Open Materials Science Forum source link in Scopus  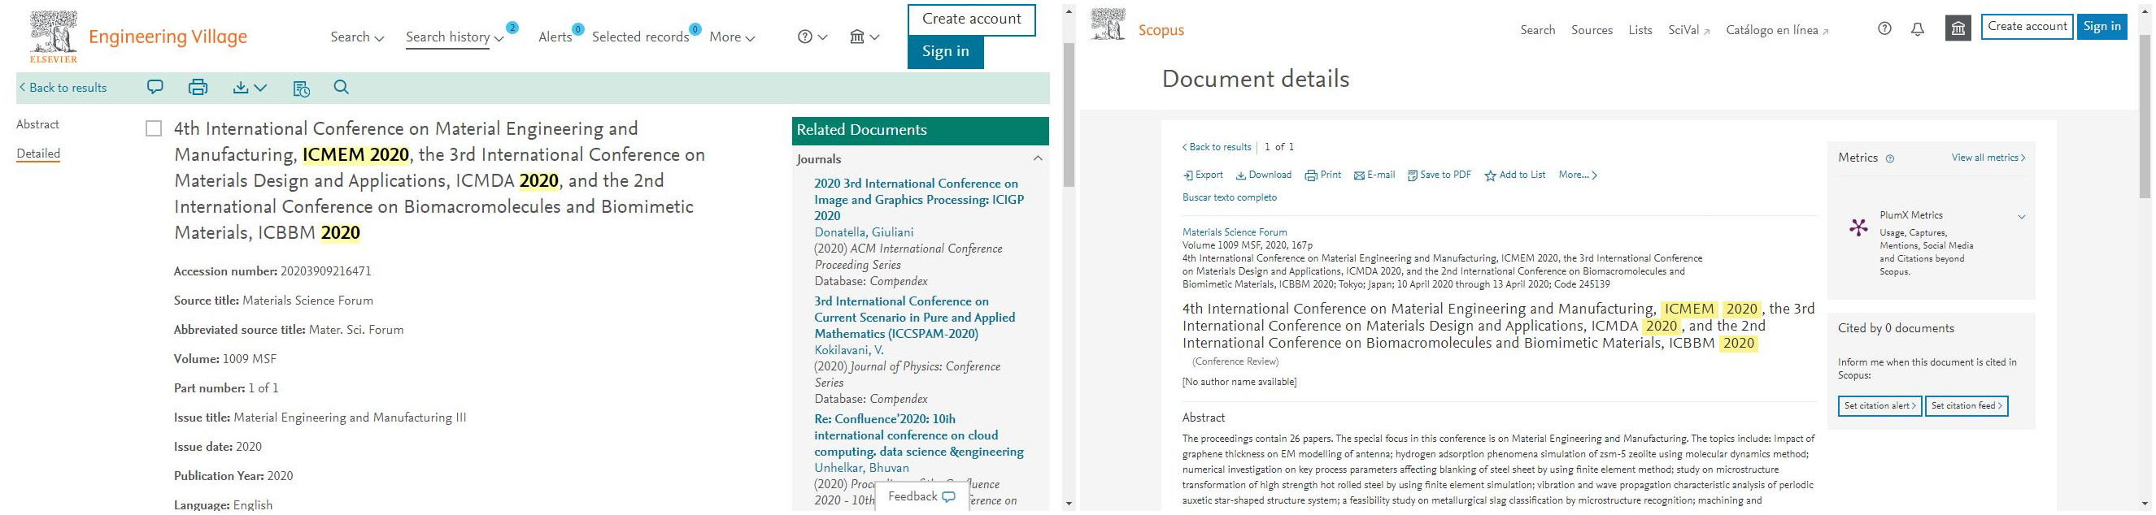(x=1235, y=232)
